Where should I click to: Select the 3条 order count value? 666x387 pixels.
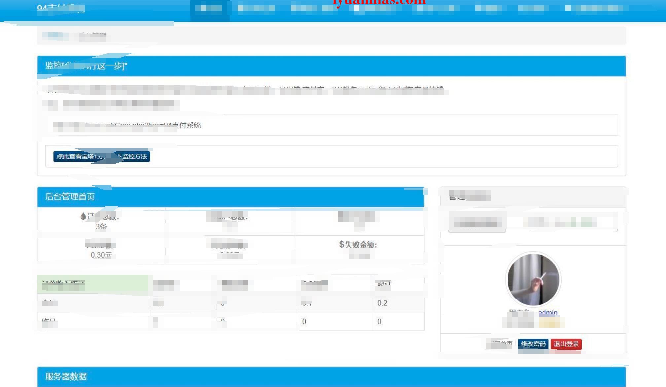click(101, 226)
